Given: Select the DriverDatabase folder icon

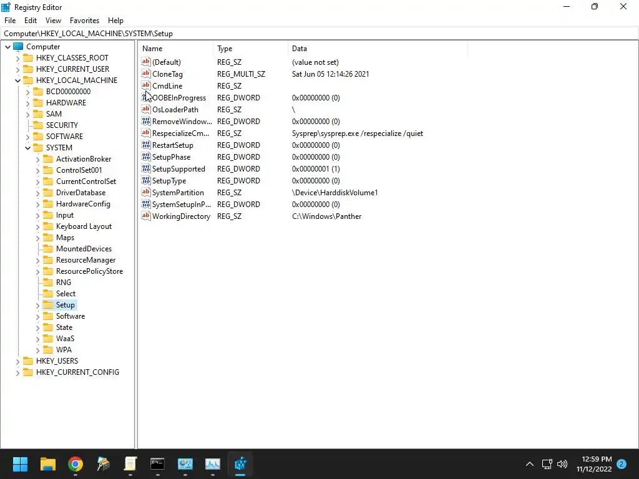Looking at the screenshot, I should [48, 192].
